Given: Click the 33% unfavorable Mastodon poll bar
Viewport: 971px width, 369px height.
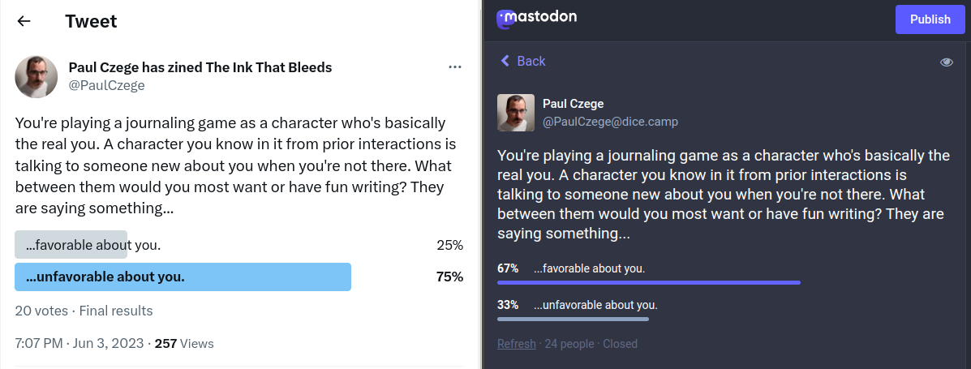Looking at the screenshot, I should click(x=573, y=319).
